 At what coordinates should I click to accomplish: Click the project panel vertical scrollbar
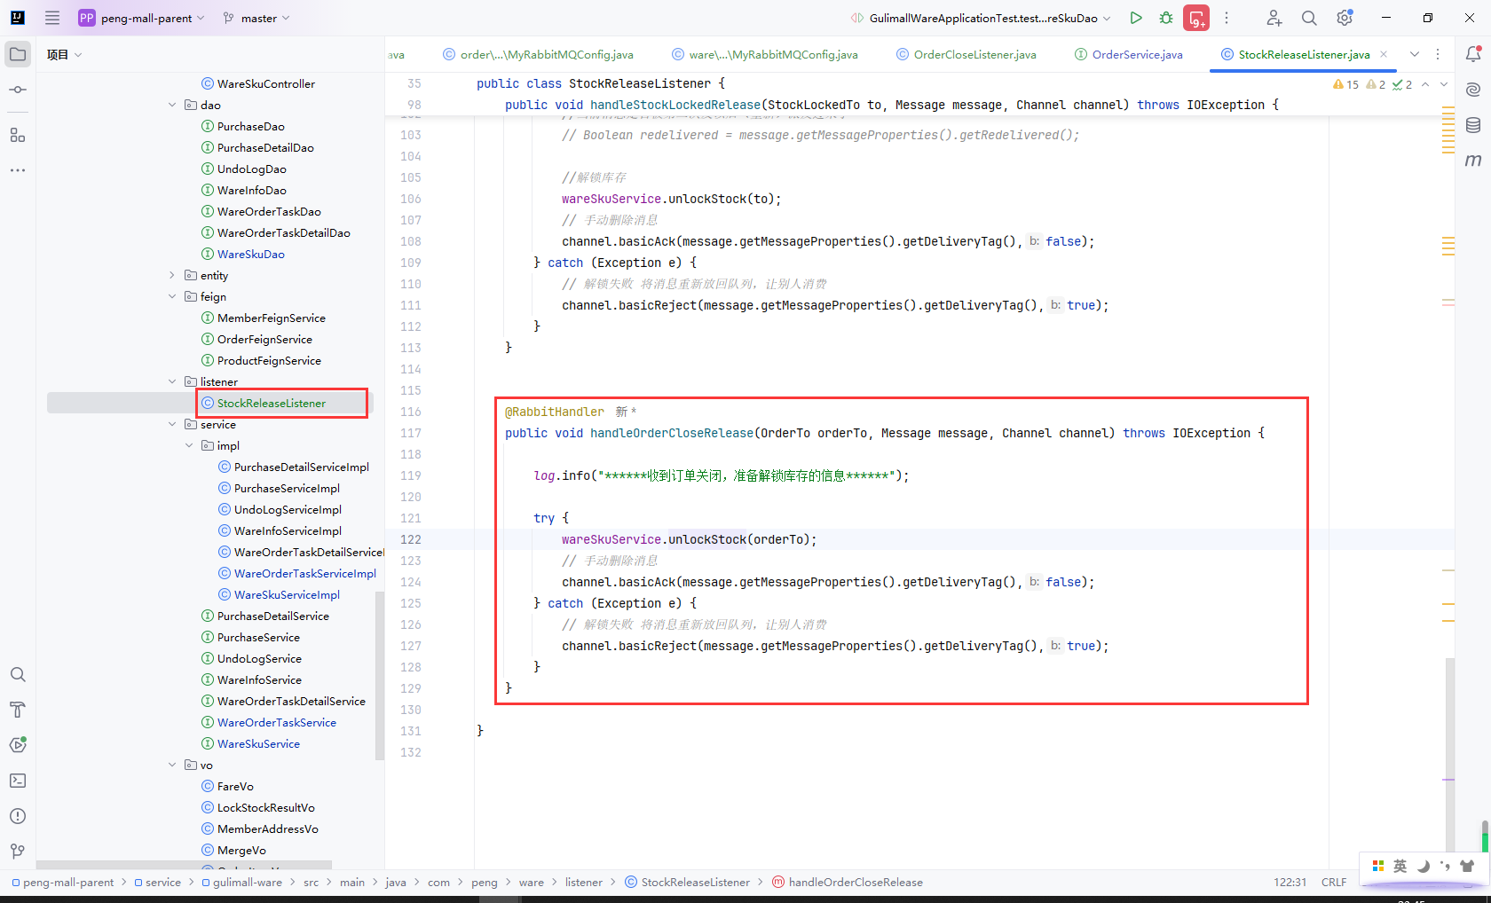coord(380,676)
